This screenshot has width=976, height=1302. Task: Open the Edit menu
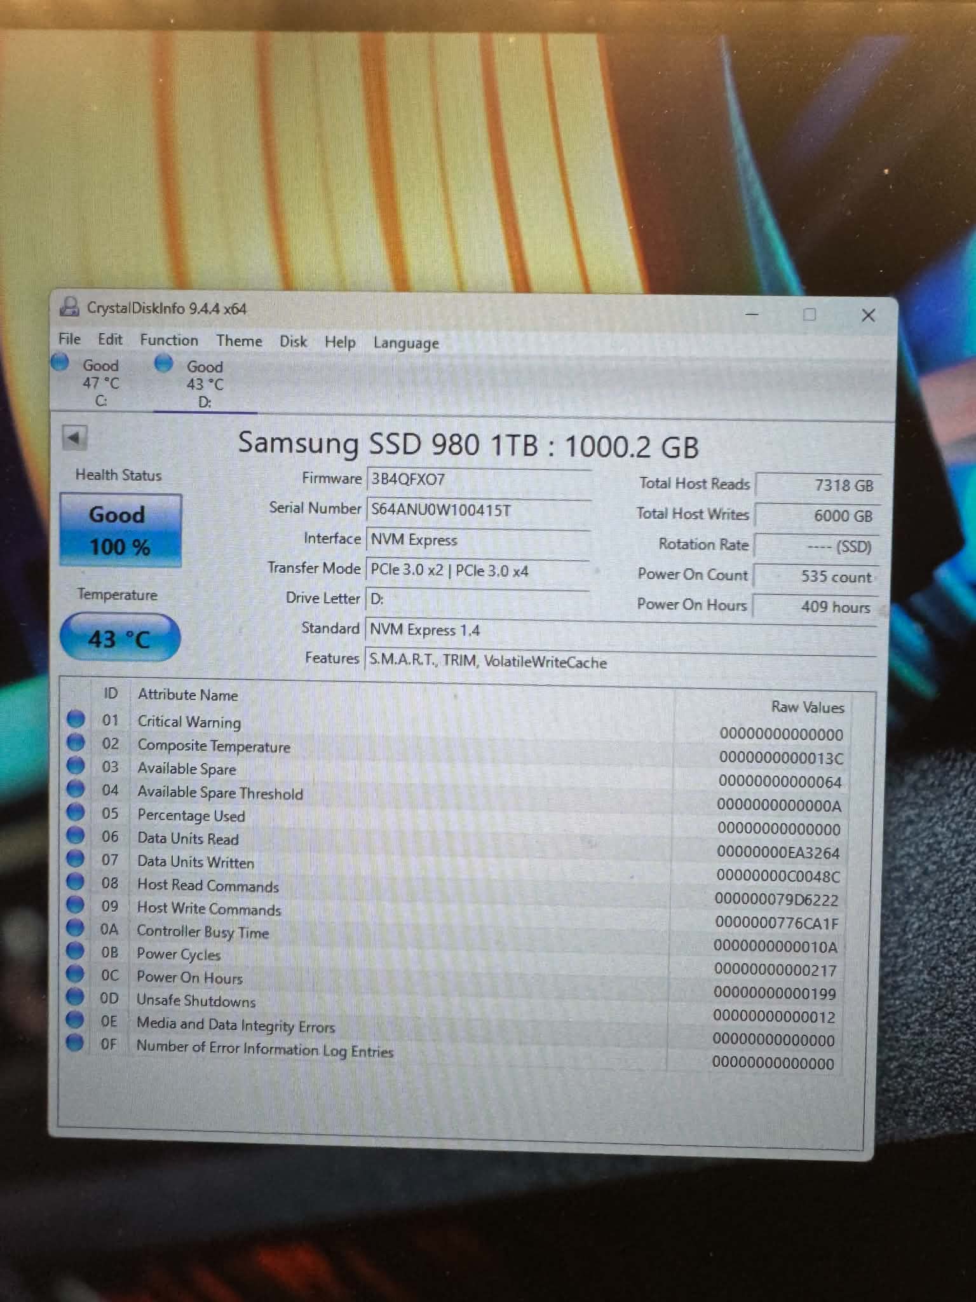(x=110, y=339)
